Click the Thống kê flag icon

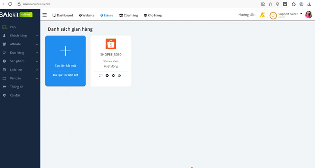[x=4, y=87]
